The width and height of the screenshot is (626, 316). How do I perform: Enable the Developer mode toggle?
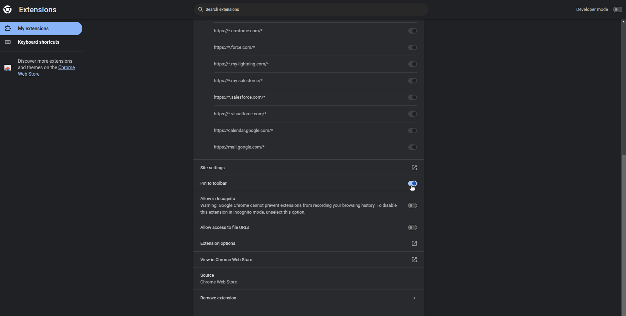tap(617, 9)
